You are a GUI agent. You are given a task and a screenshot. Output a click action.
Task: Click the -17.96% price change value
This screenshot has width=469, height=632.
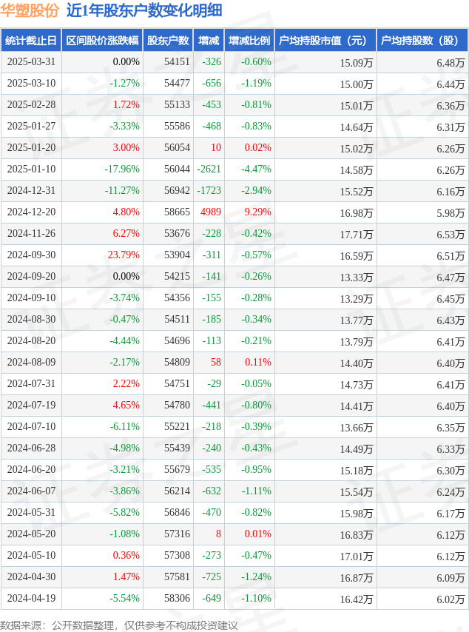[x=122, y=169]
